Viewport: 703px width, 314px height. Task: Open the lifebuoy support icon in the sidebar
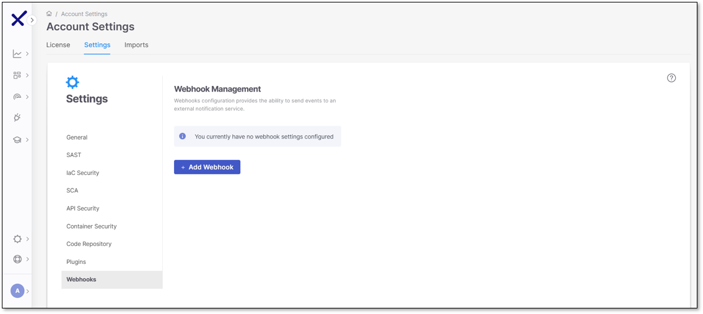click(x=17, y=259)
